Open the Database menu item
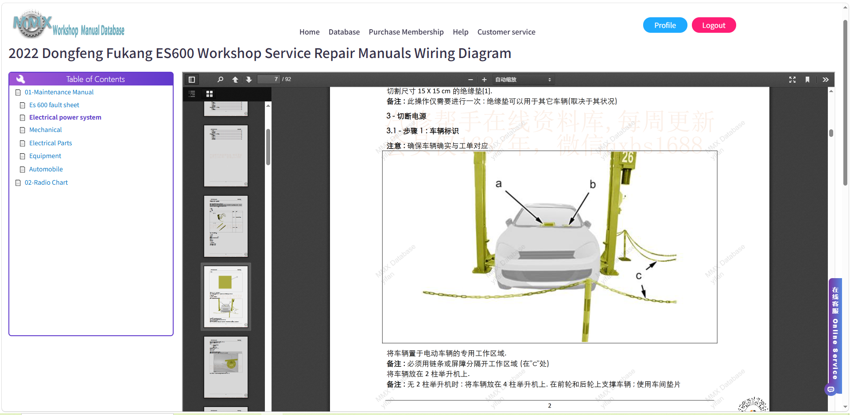 pyautogui.click(x=344, y=32)
